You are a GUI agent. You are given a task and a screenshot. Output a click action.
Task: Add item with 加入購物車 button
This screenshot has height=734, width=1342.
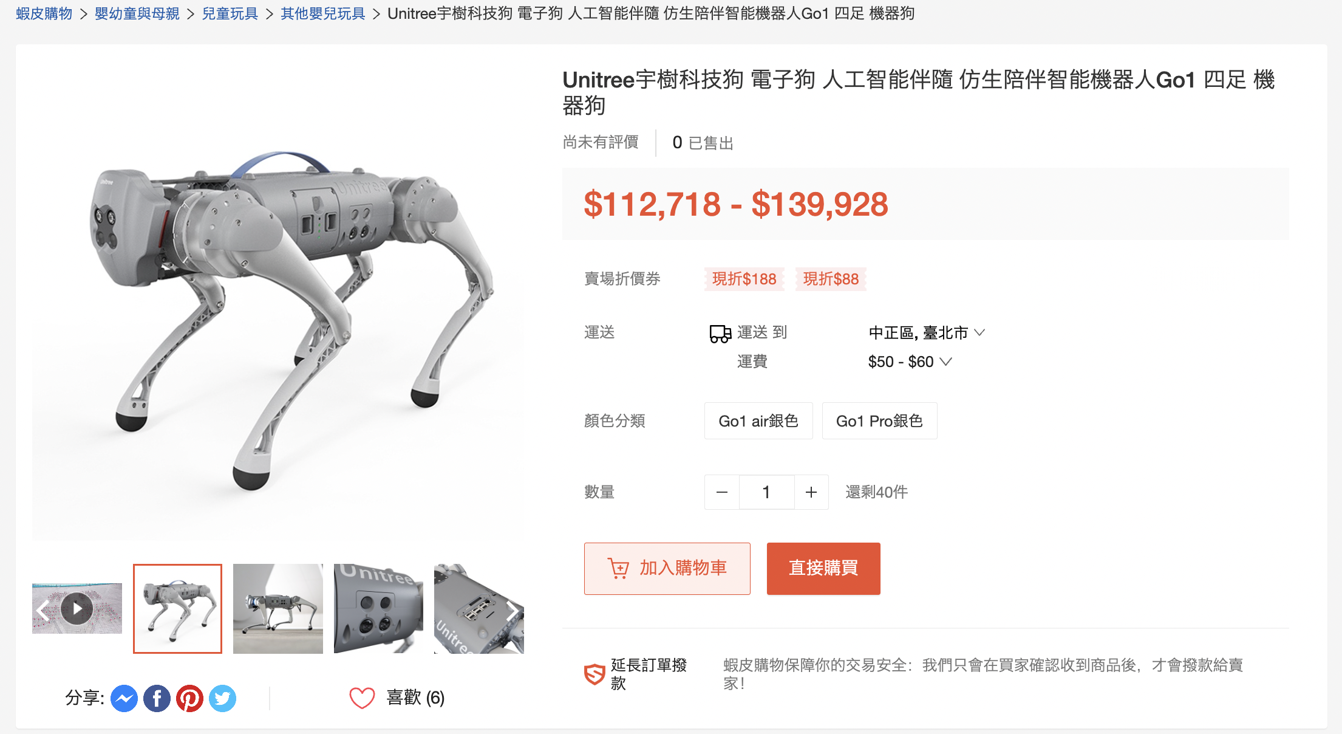667,568
